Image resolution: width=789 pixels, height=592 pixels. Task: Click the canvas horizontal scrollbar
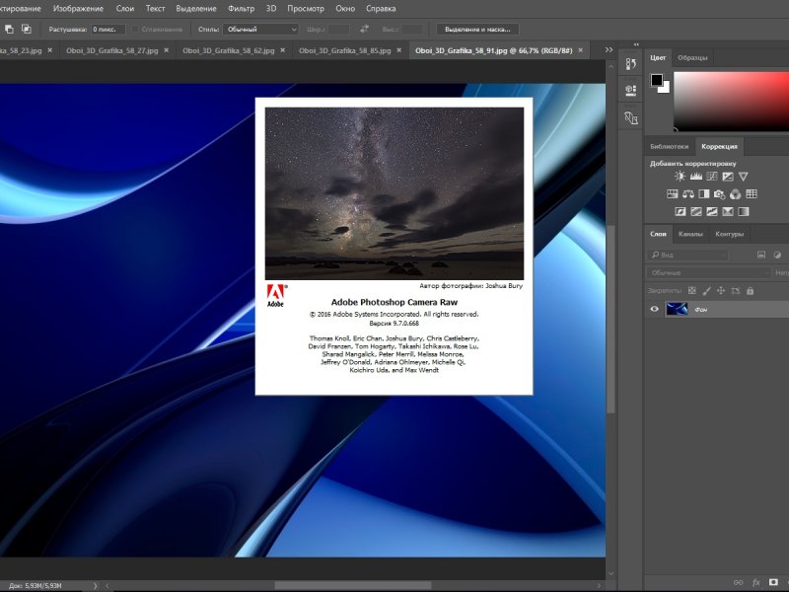pyautogui.click(x=353, y=586)
